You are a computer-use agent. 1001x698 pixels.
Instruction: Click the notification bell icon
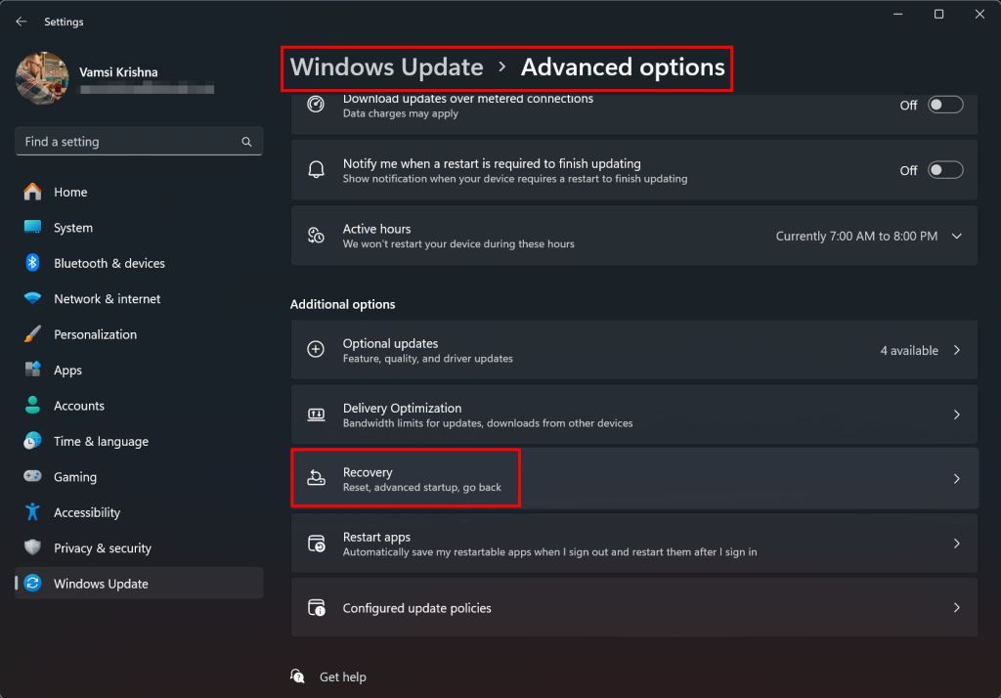[x=316, y=170]
